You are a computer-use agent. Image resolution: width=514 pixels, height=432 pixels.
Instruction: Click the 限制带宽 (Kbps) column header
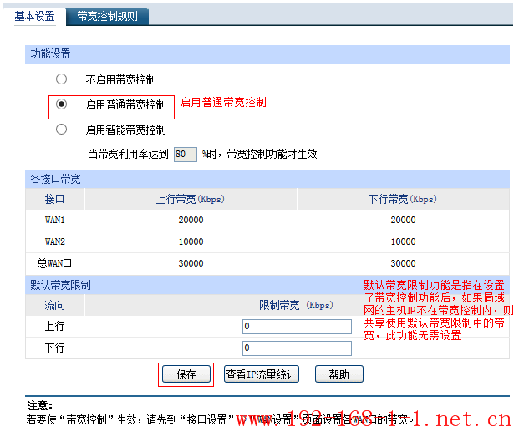tap(297, 306)
